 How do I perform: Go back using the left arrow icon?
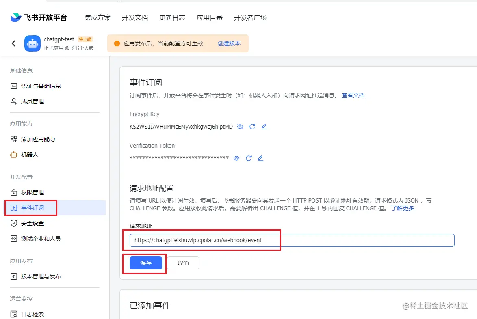(x=14, y=43)
